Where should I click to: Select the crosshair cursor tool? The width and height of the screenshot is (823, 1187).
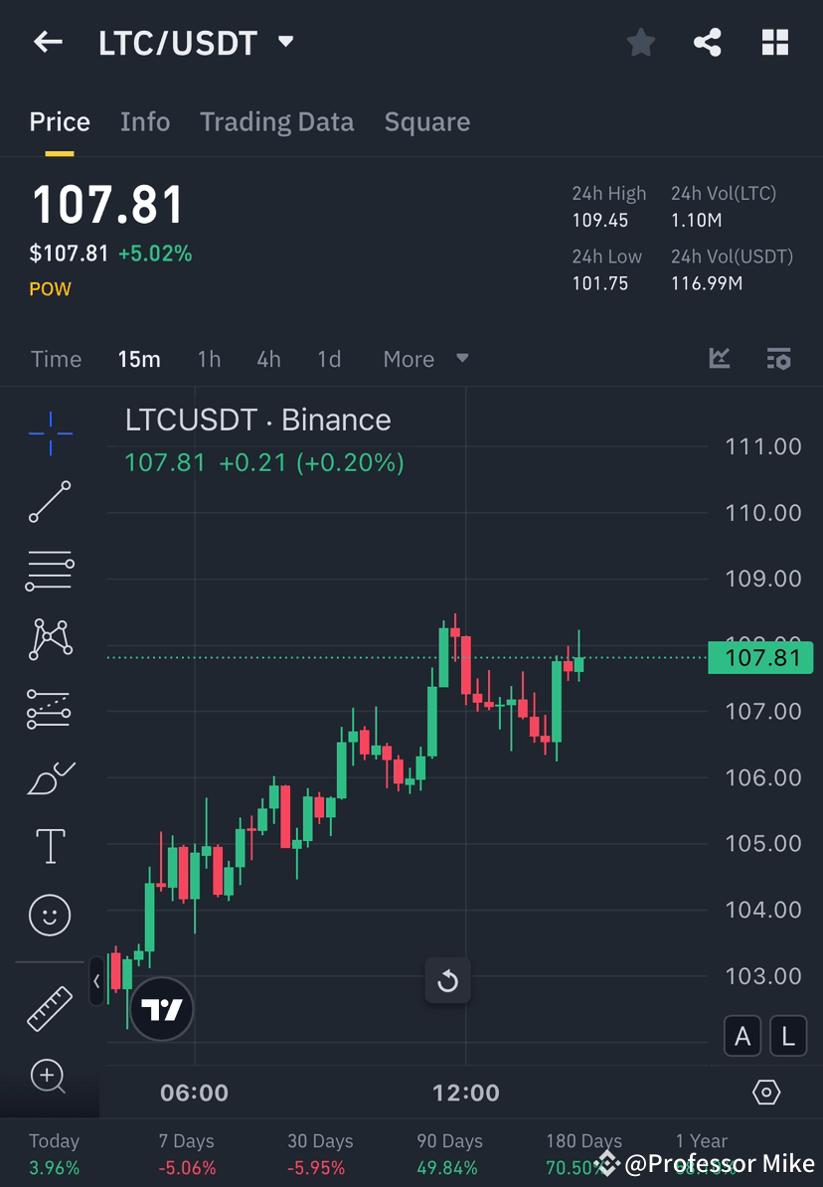[x=50, y=432]
